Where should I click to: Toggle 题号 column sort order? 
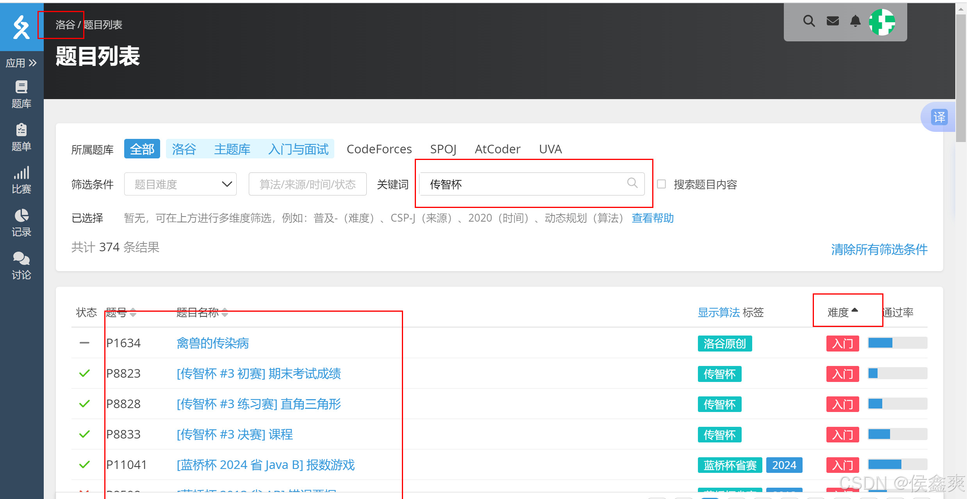point(133,313)
